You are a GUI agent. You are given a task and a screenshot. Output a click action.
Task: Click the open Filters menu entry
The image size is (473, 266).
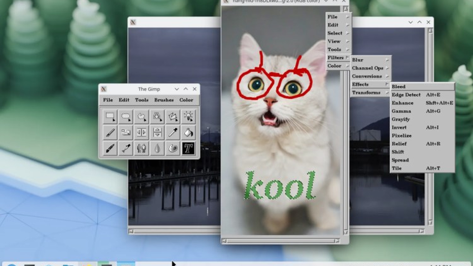(338, 58)
